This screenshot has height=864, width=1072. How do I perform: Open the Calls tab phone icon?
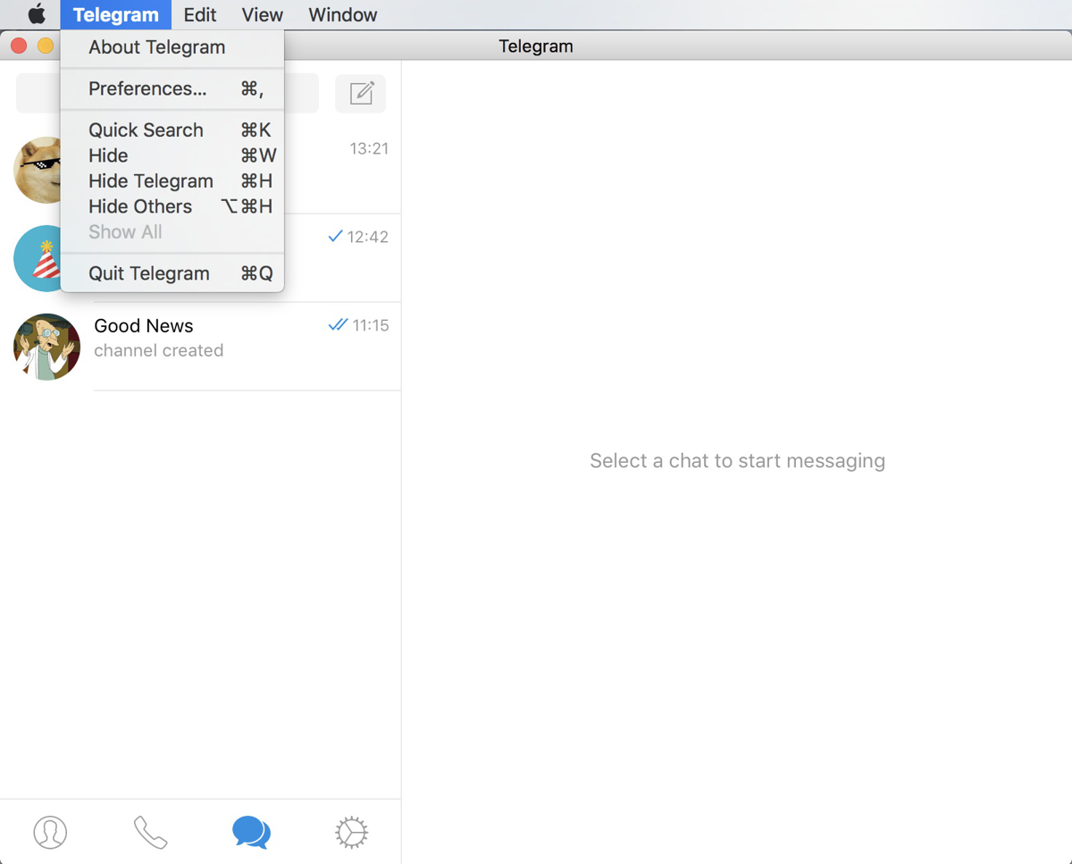point(150,832)
